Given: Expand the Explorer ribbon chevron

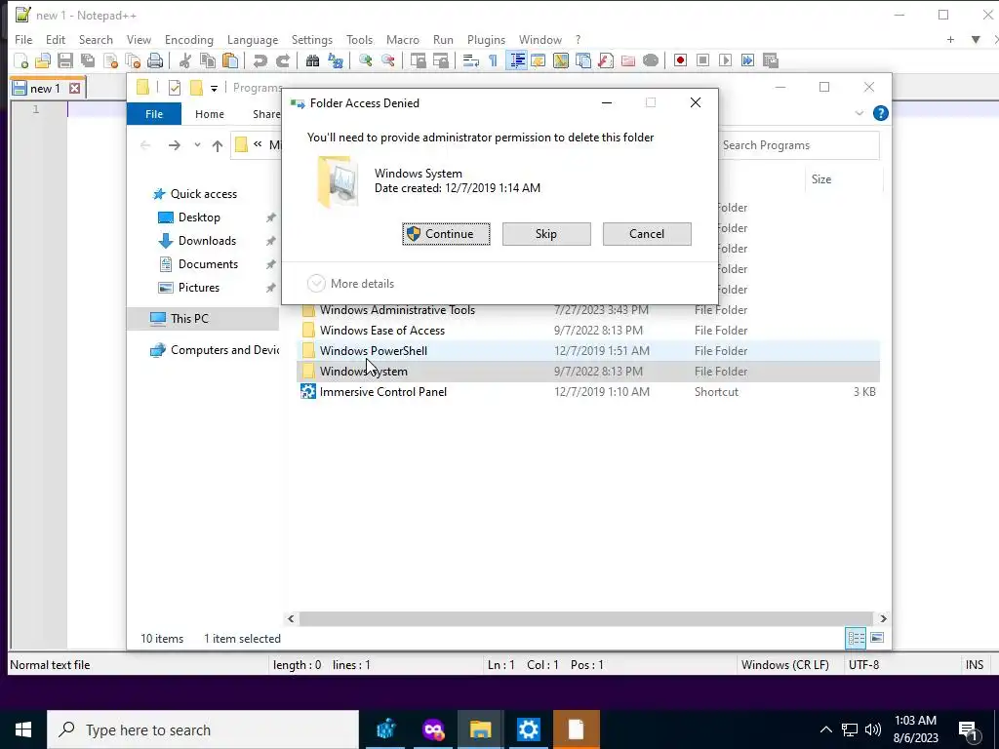Looking at the screenshot, I should click(859, 113).
